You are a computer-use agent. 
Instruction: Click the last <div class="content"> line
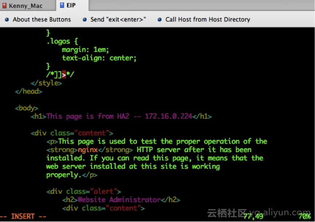pos(103,208)
